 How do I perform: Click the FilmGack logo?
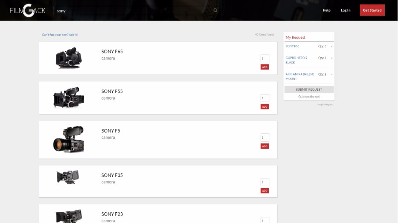tap(28, 10)
